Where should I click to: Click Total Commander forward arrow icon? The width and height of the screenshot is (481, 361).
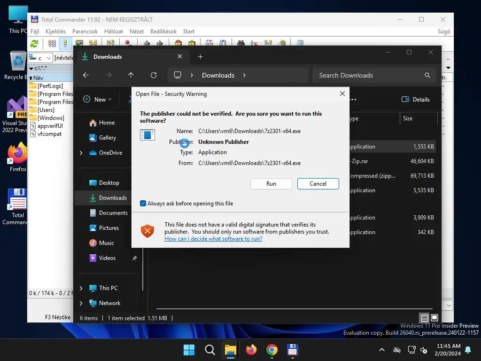coord(160,43)
